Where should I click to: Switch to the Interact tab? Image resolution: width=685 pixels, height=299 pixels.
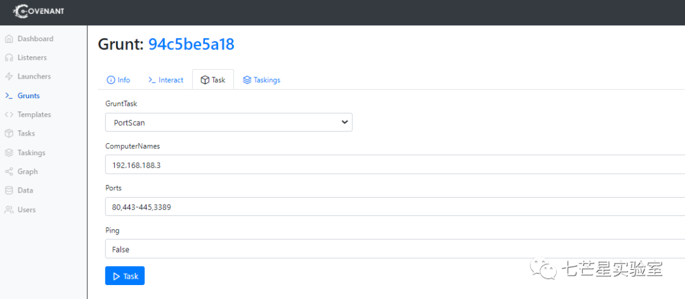coord(166,80)
